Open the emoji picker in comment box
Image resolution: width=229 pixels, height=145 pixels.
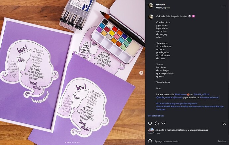point(150,141)
